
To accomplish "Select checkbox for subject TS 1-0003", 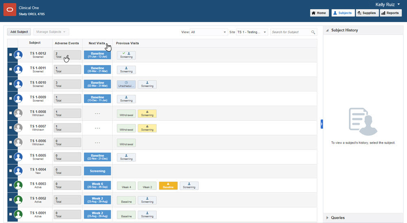I will pyautogui.click(x=11, y=185).
